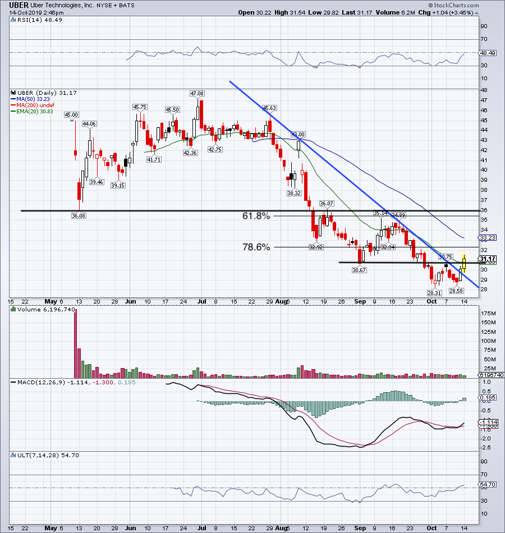Image resolution: width=505 pixels, height=533 pixels.
Task: Click the 38.32 low price label
Action: click(x=294, y=193)
